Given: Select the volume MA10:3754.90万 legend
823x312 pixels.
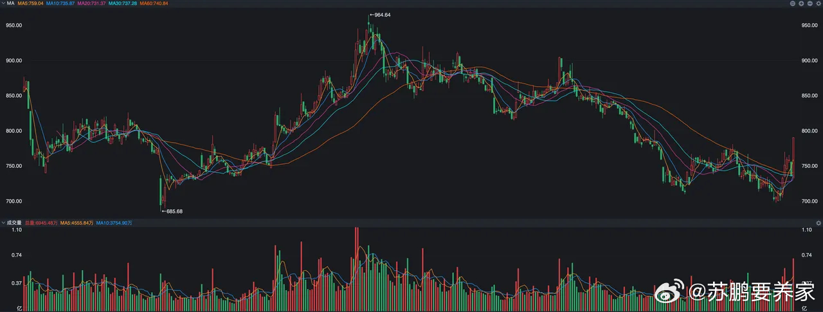Looking at the screenshot, I should 114,223.
